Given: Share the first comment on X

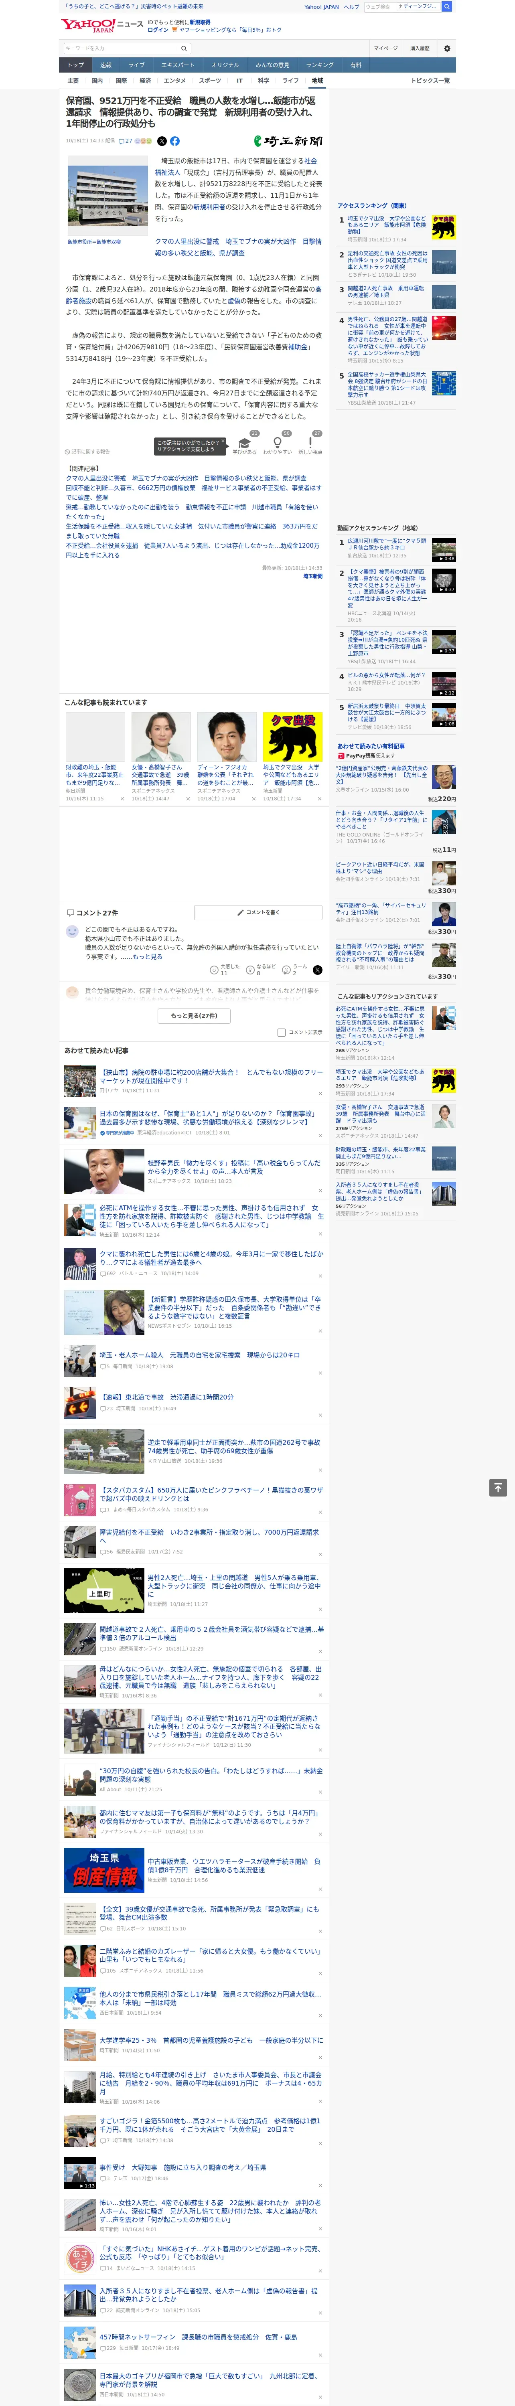Looking at the screenshot, I should 318,970.
